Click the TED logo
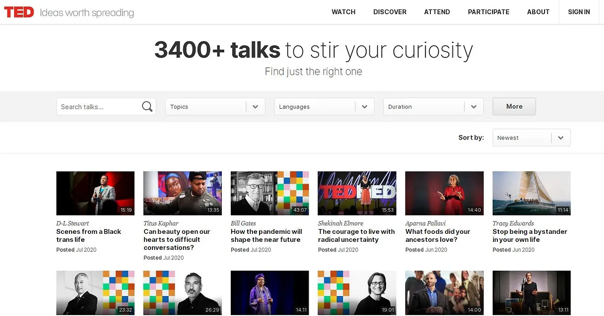Viewport: 604px width, 316px height. pos(19,12)
